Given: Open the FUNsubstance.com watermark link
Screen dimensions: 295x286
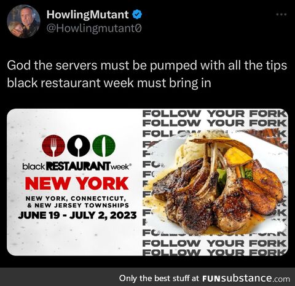Looking at the screenshot, I should click(246, 278).
